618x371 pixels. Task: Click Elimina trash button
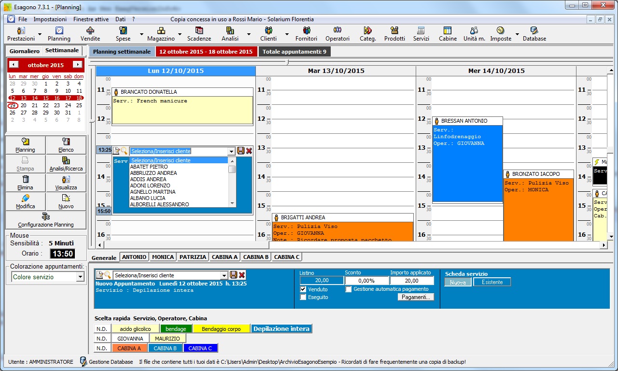[25, 183]
